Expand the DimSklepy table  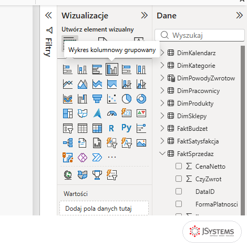pyautogui.click(x=162, y=116)
